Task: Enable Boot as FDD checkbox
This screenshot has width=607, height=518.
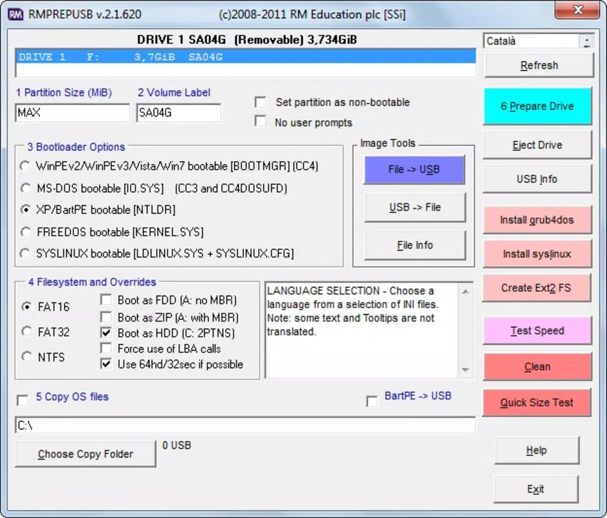Action: click(105, 300)
